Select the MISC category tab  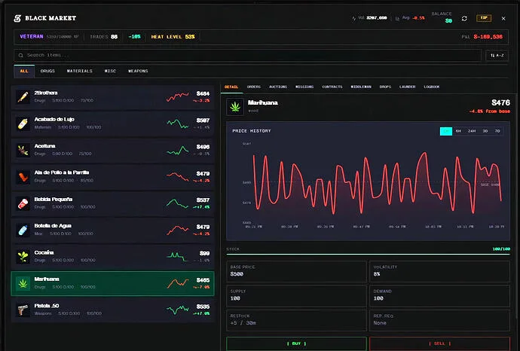point(110,72)
